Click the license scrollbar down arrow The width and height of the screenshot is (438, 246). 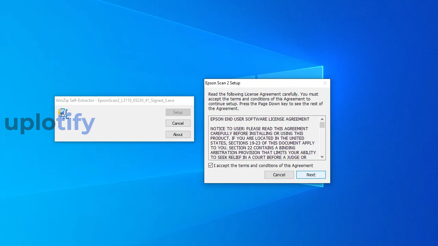[x=322, y=157]
